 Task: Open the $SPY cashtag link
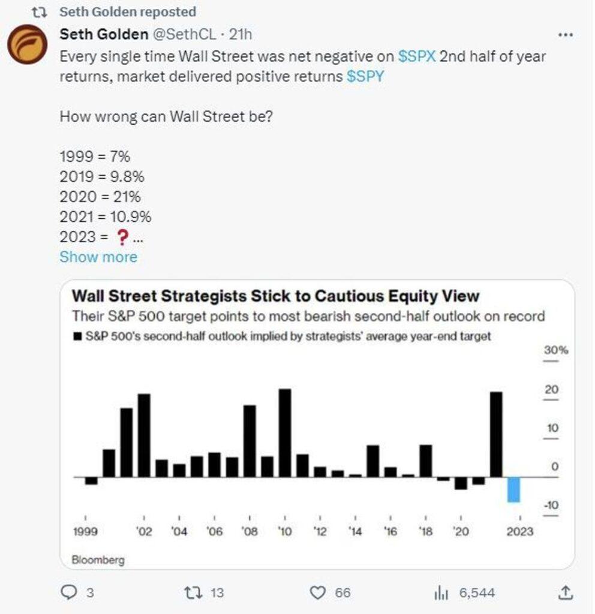tap(365, 76)
